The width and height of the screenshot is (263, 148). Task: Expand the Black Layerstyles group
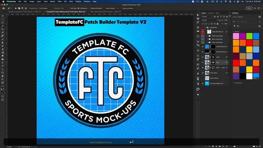pos(208,39)
